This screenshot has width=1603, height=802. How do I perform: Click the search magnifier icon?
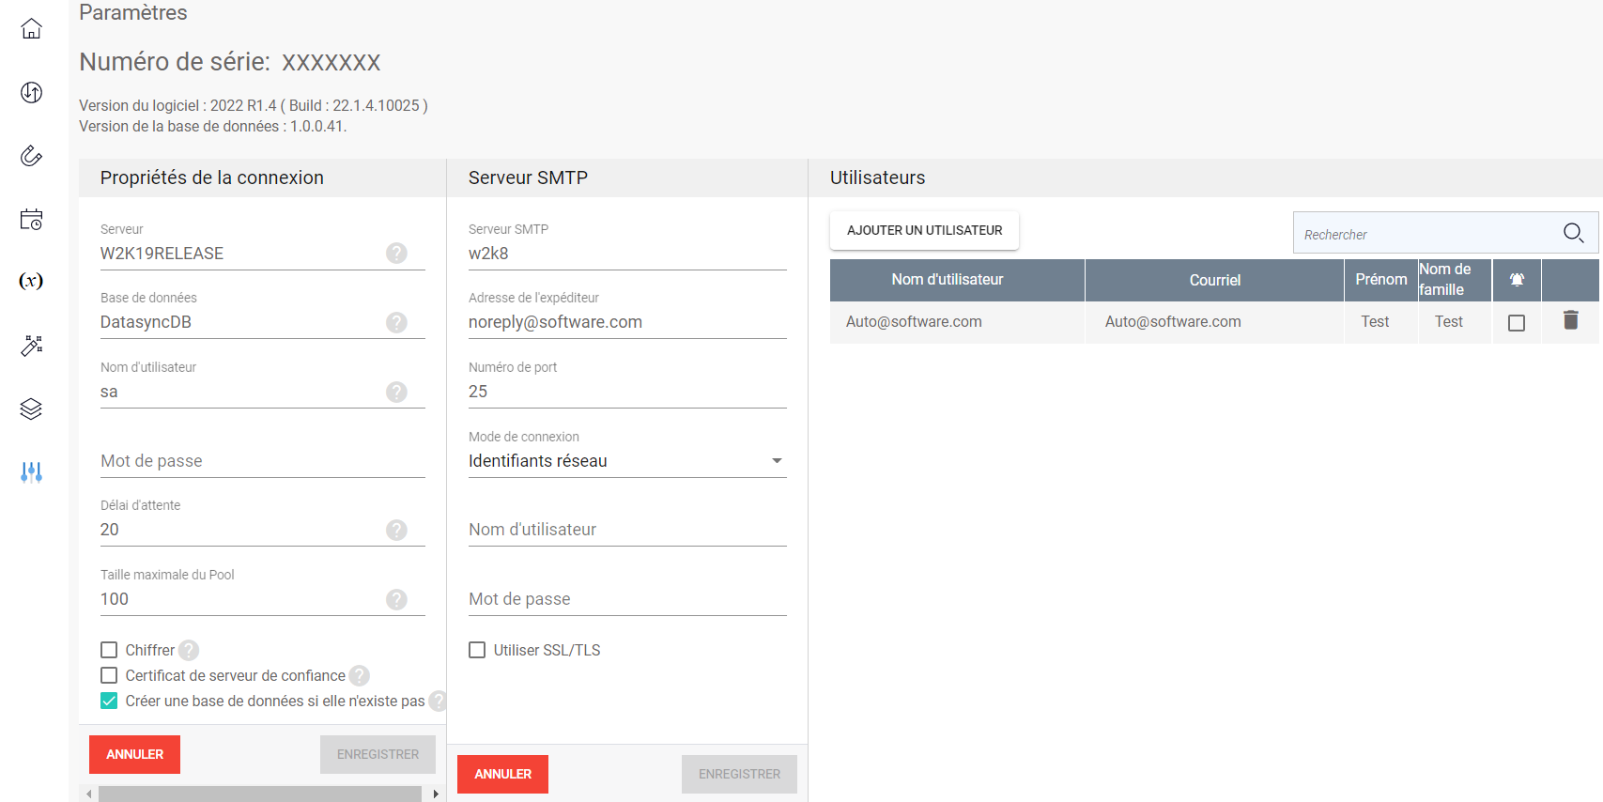click(x=1574, y=233)
